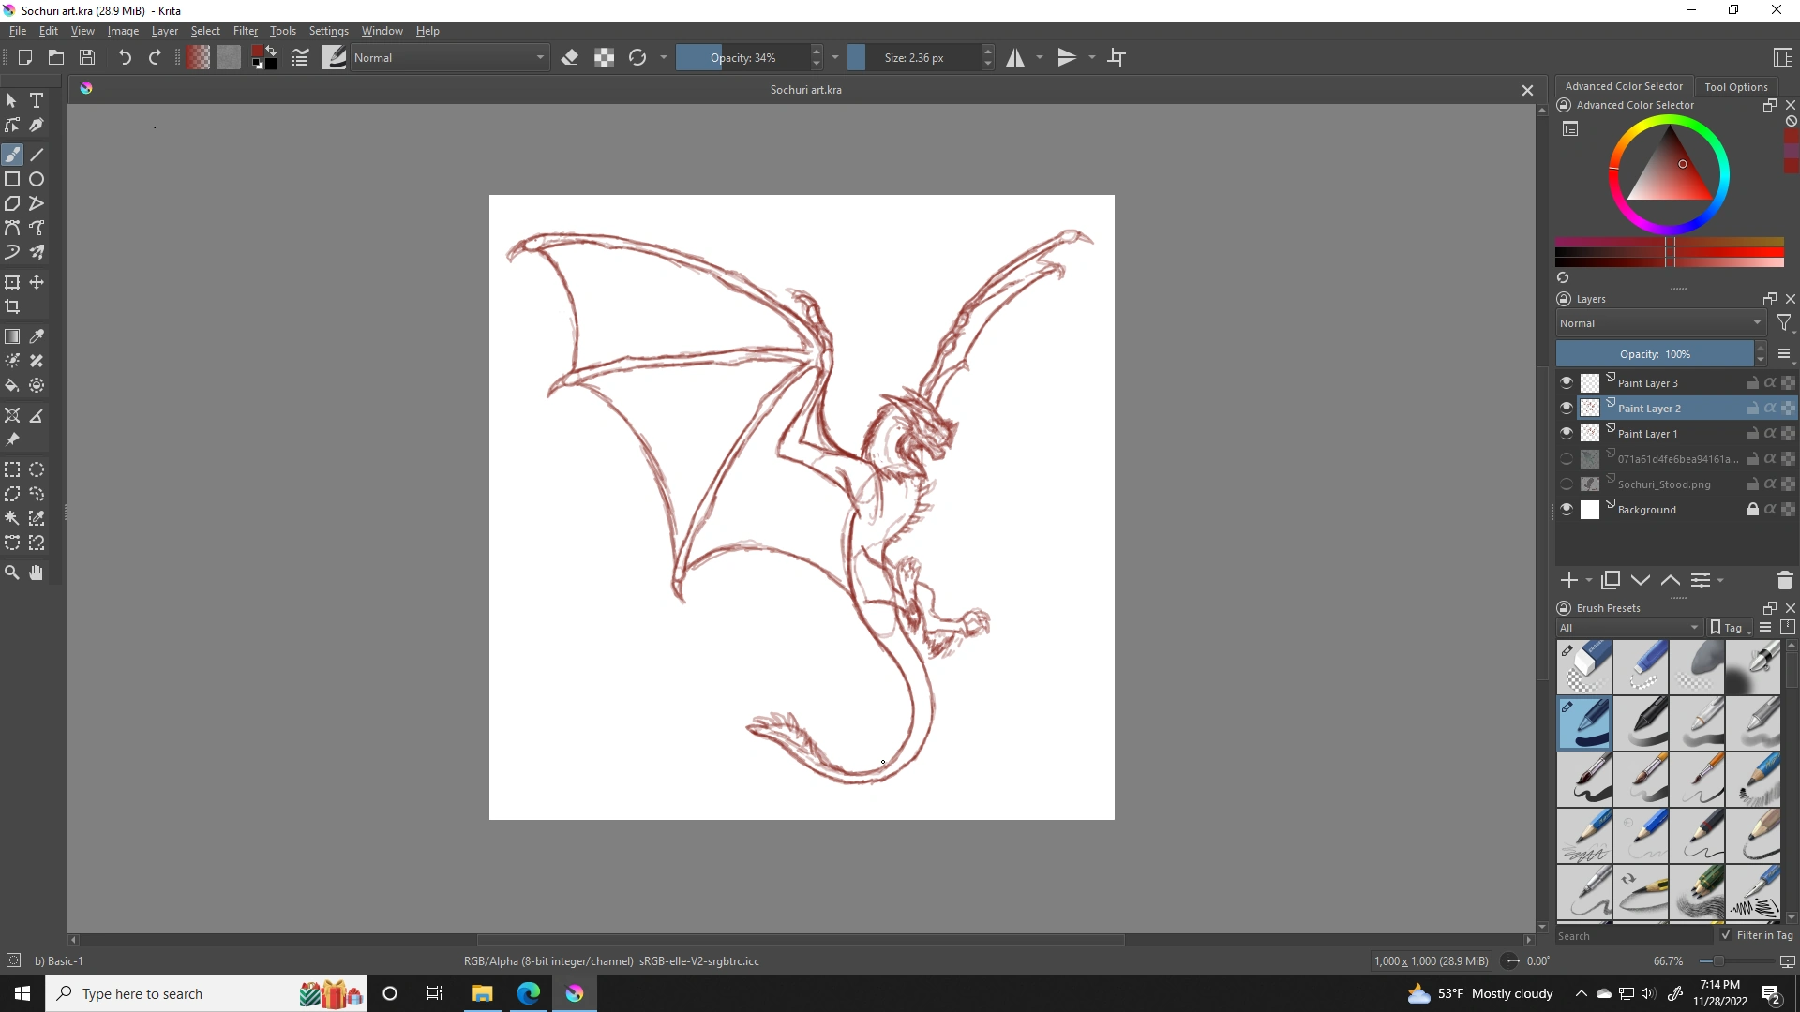Screen dimensions: 1800x1012
Task: Hide the Background layer
Action: pos(1567,509)
